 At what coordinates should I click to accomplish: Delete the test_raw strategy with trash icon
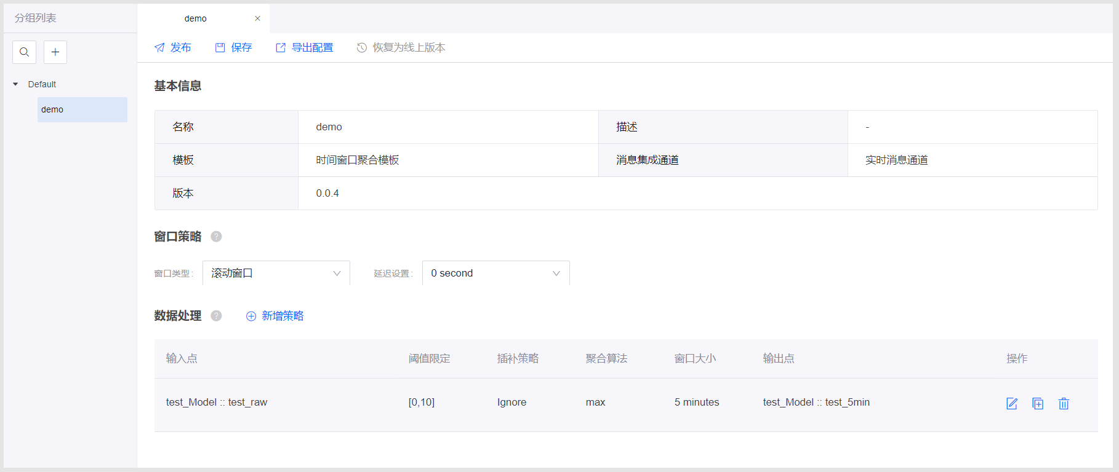pyautogui.click(x=1064, y=403)
